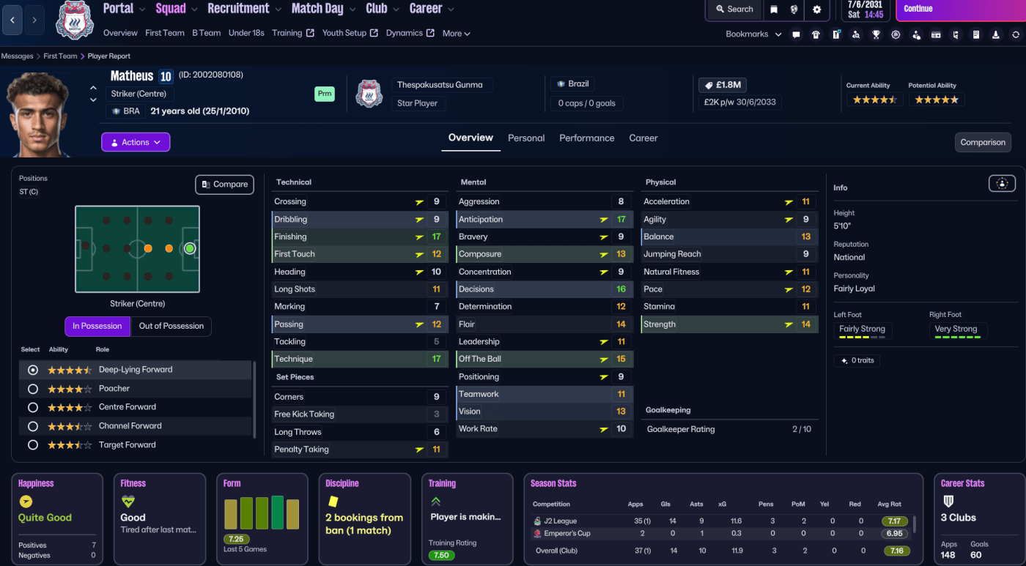Viewport: 1026px width, 566px height.
Task: Switch to the Performance tab
Action: (x=586, y=138)
